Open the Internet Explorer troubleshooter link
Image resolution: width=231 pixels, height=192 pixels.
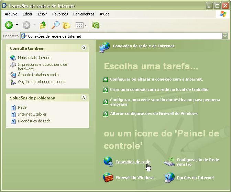[x=32, y=114]
